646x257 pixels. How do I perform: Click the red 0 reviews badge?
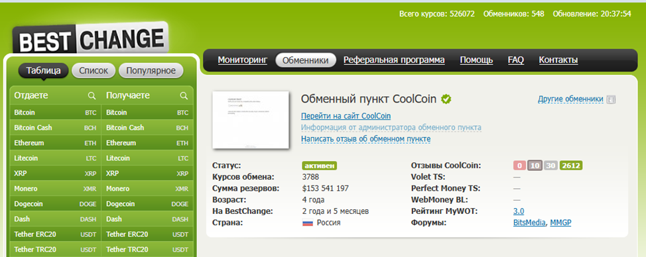[520, 166]
